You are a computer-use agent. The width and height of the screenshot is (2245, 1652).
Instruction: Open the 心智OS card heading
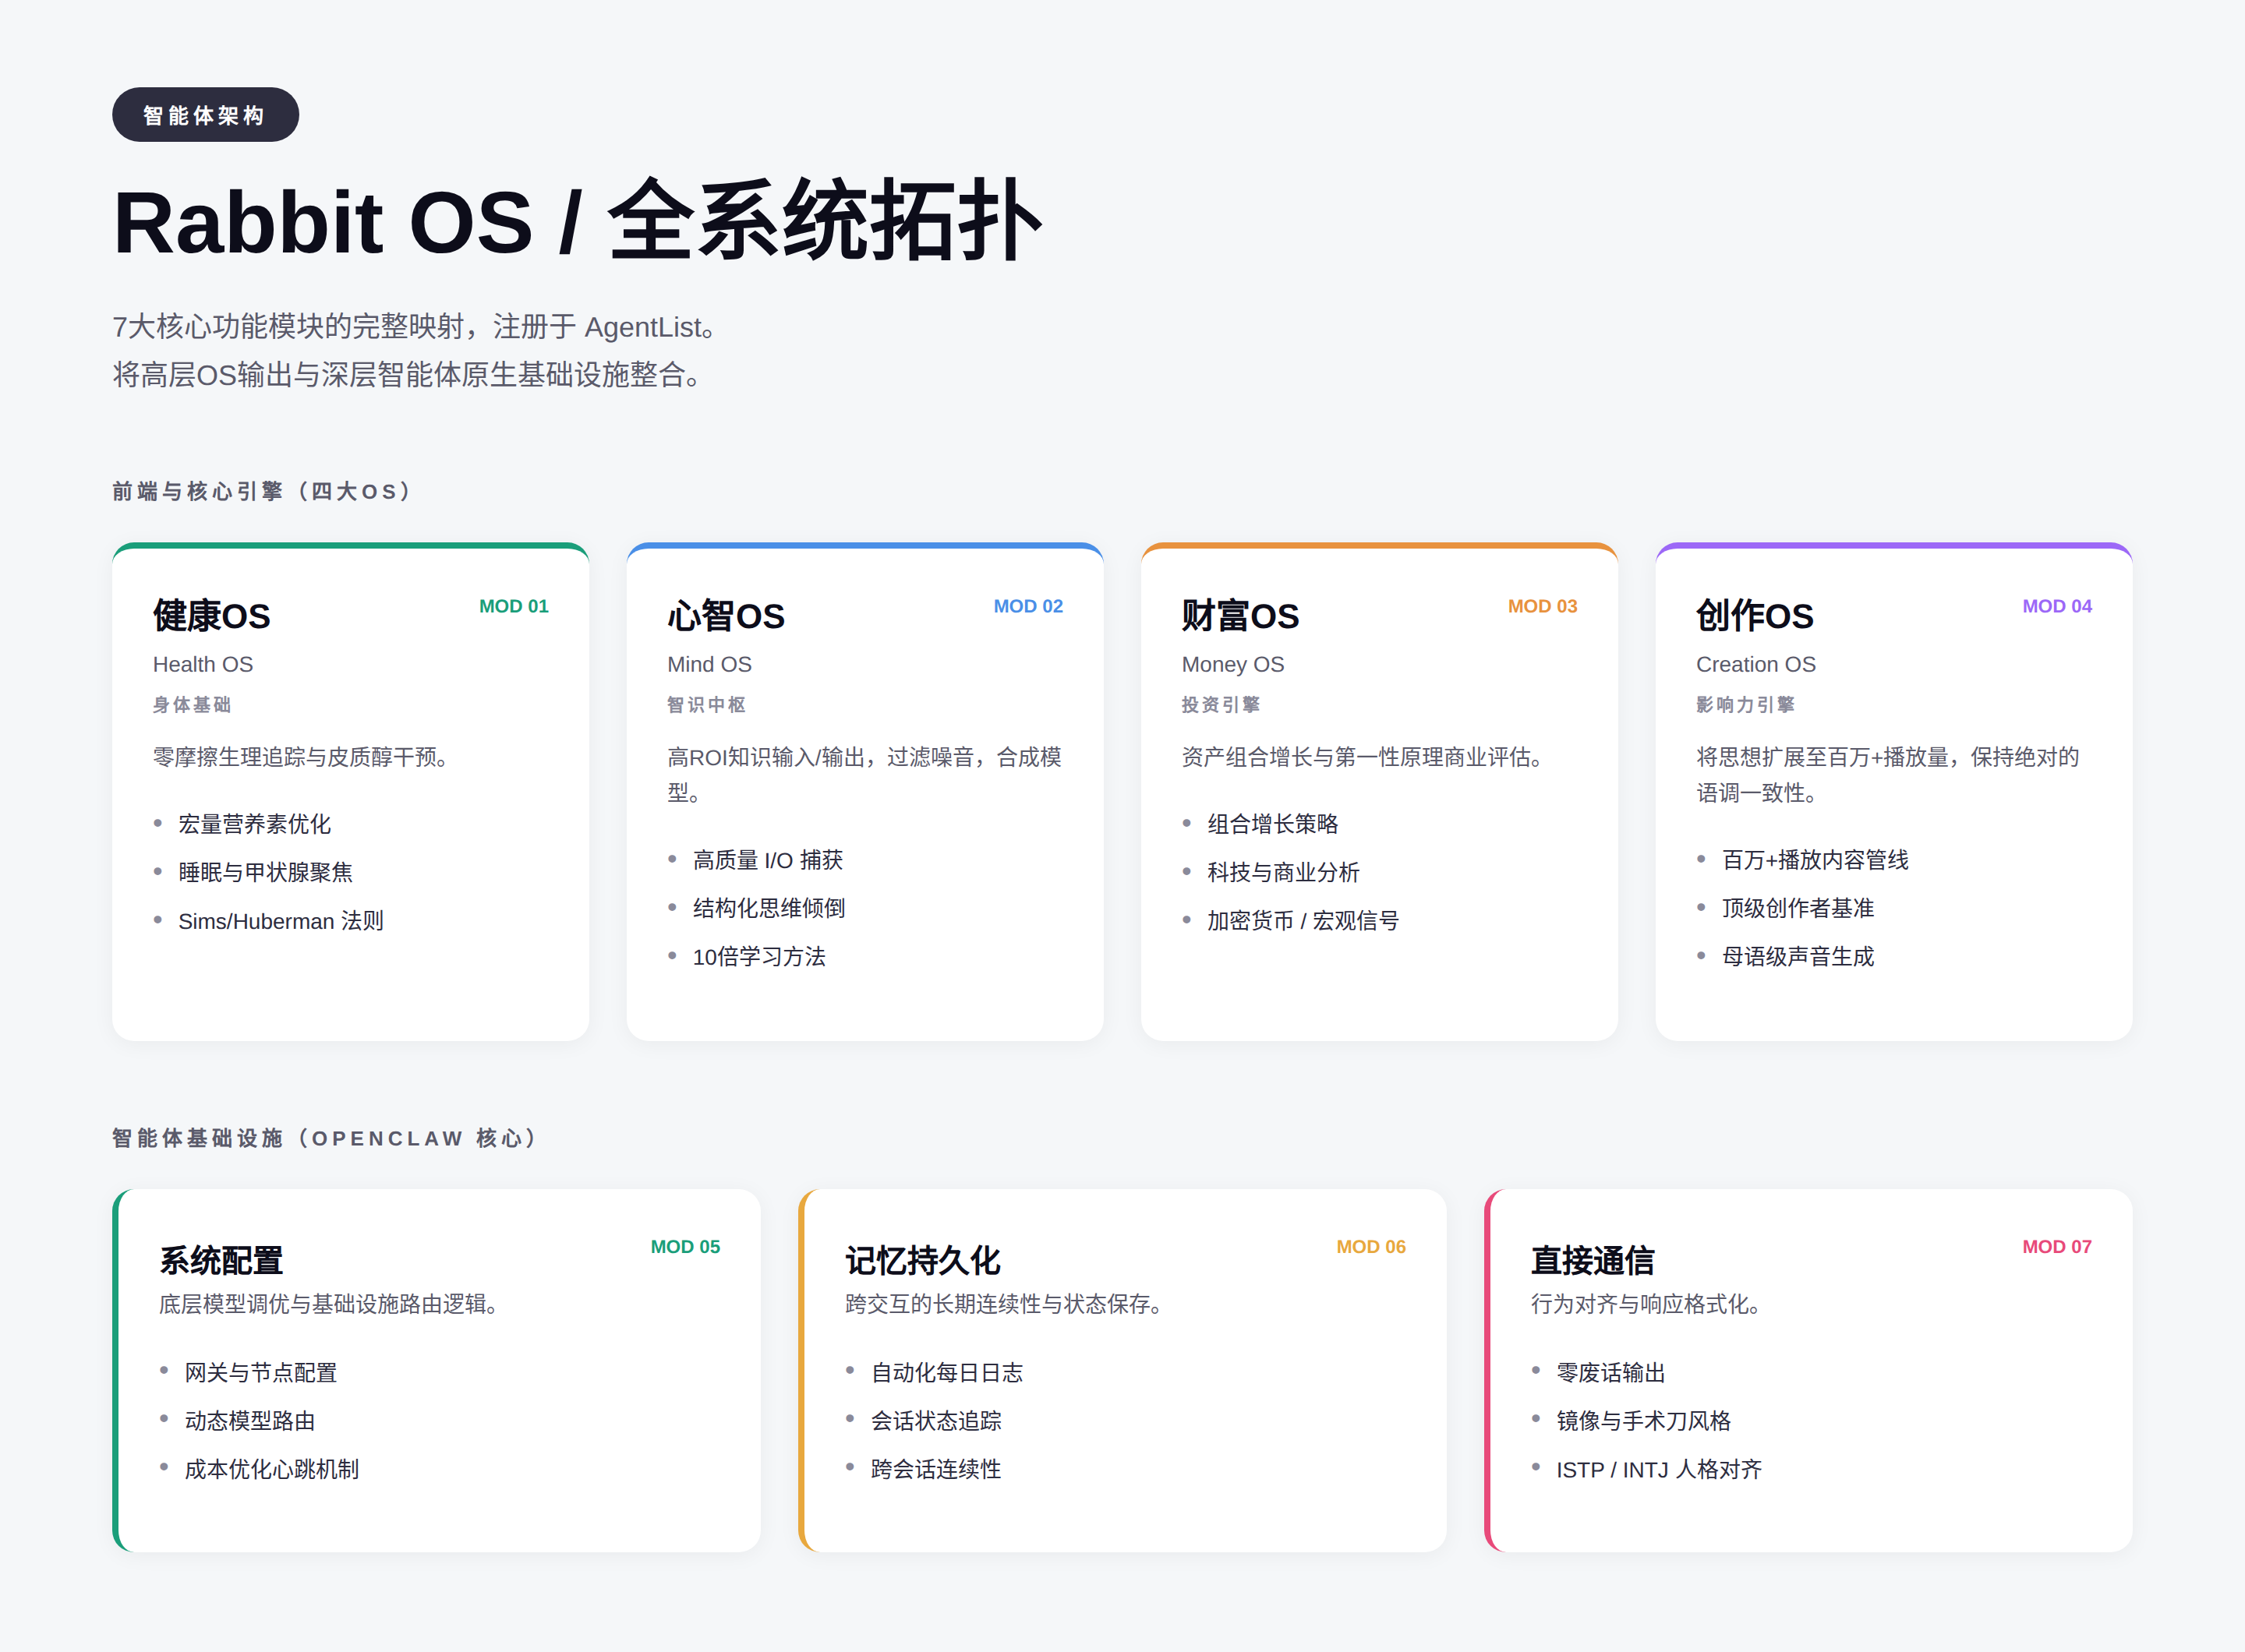[725, 616]
